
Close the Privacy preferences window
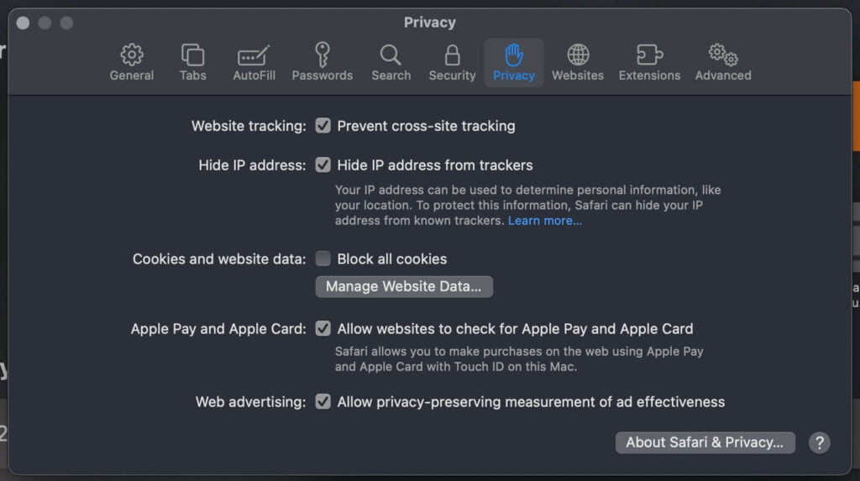[x=23, y=23]
